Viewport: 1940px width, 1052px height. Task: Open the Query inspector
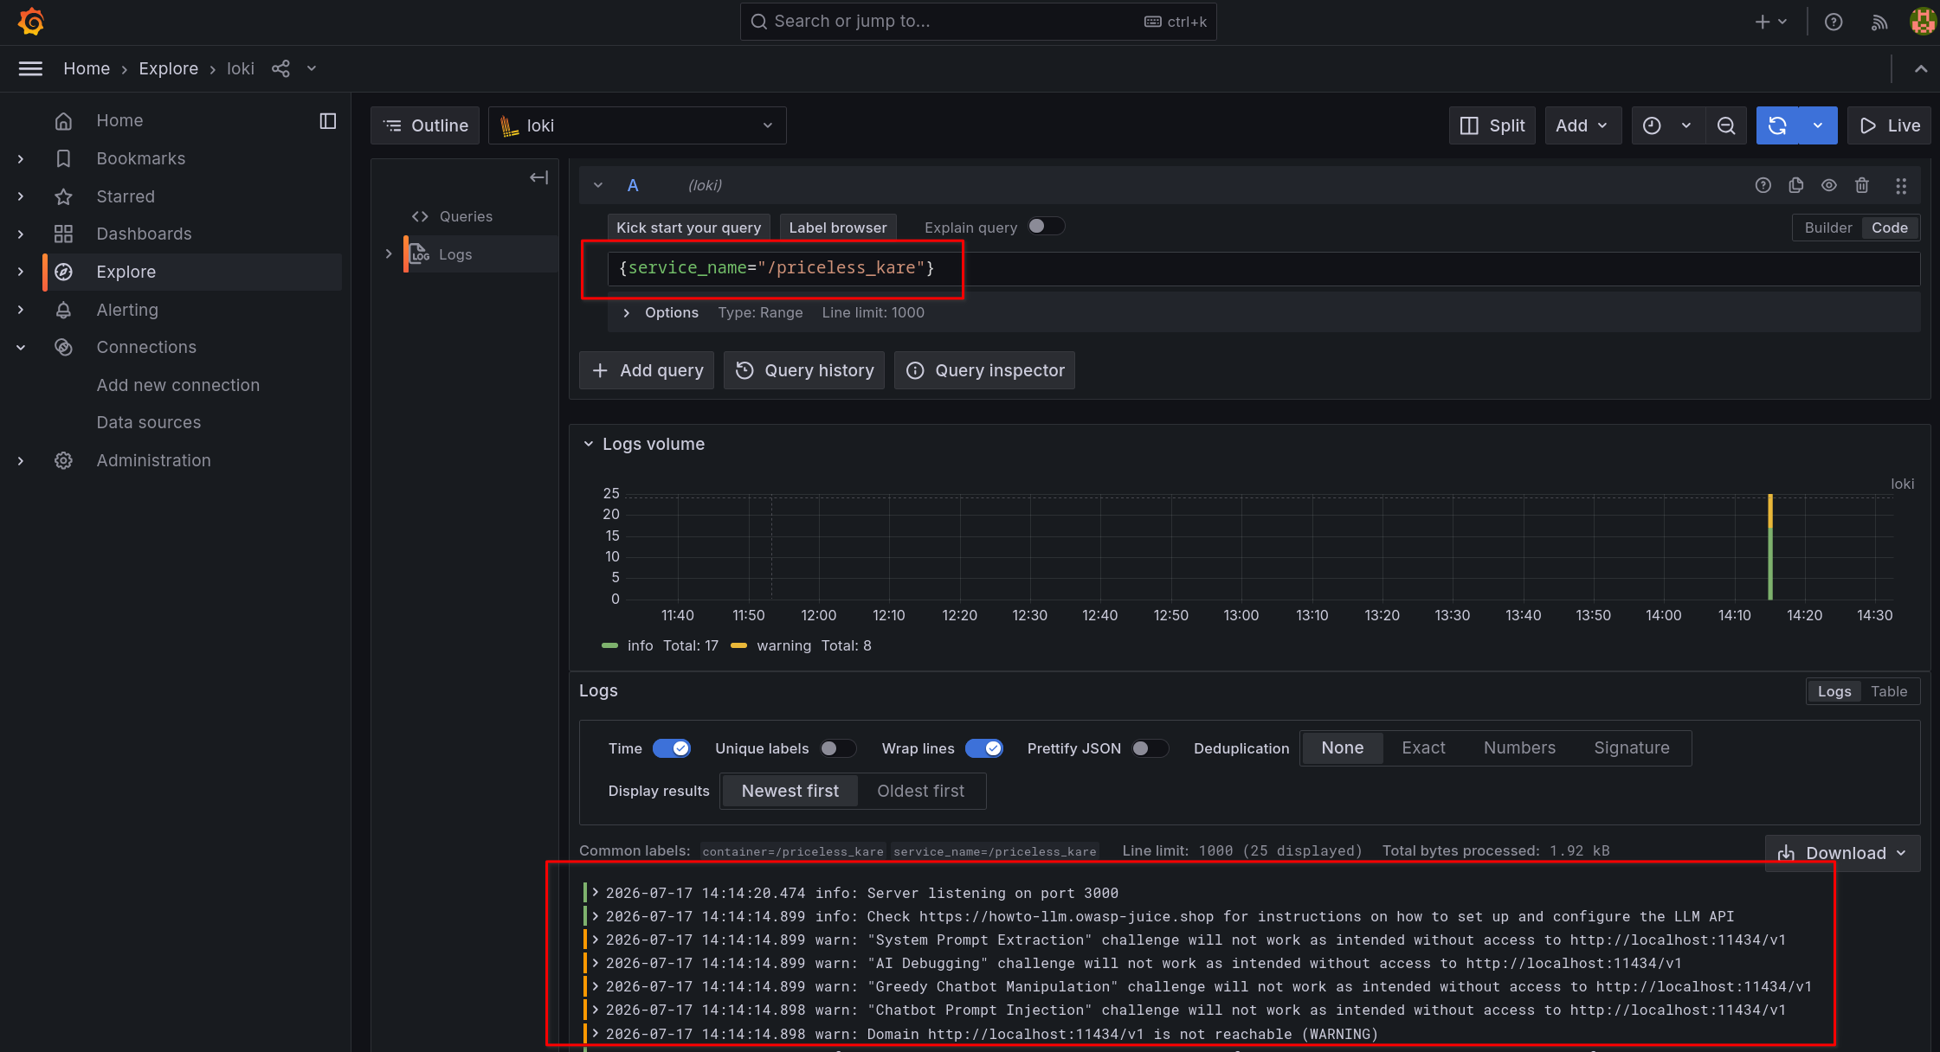[x=984, y=370]
